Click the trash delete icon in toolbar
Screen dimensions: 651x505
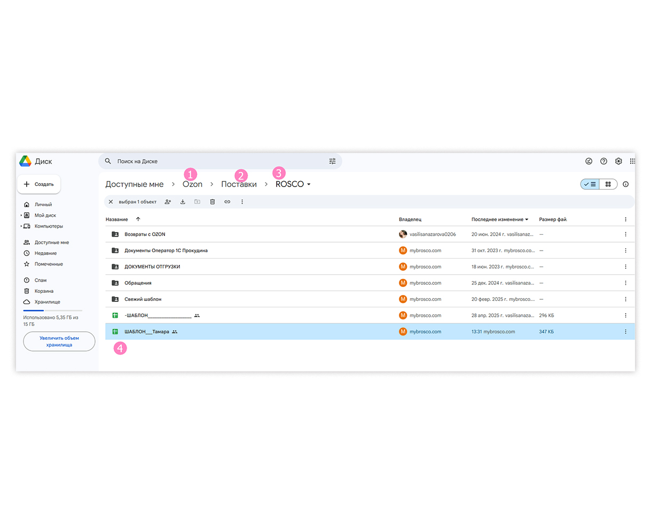pyautogui.click(x=212, y=201)
